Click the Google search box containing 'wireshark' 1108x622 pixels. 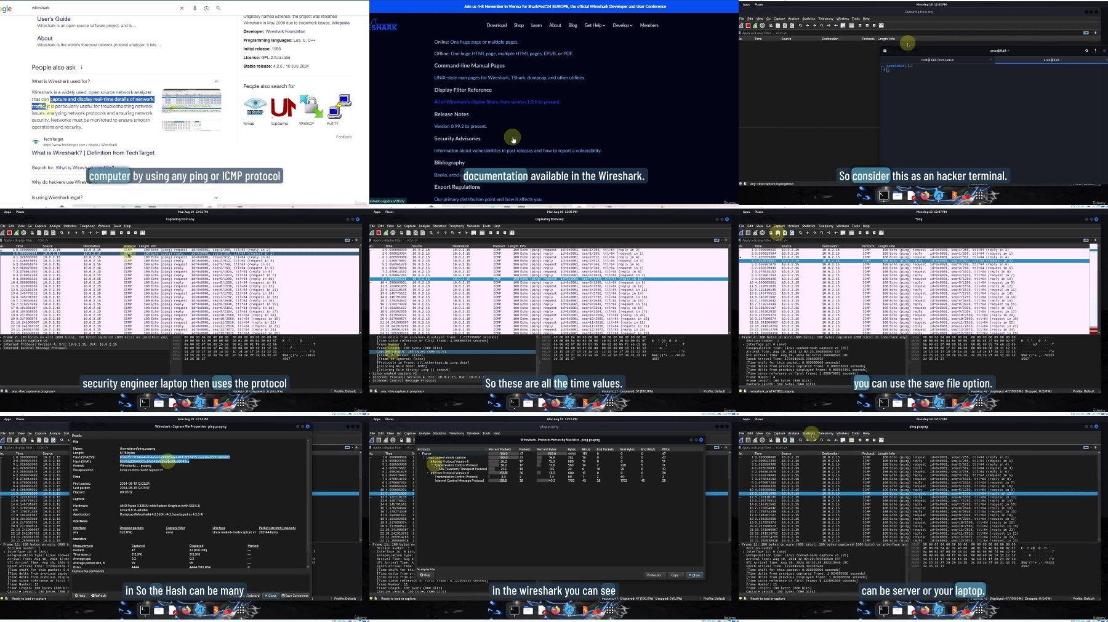103,8
